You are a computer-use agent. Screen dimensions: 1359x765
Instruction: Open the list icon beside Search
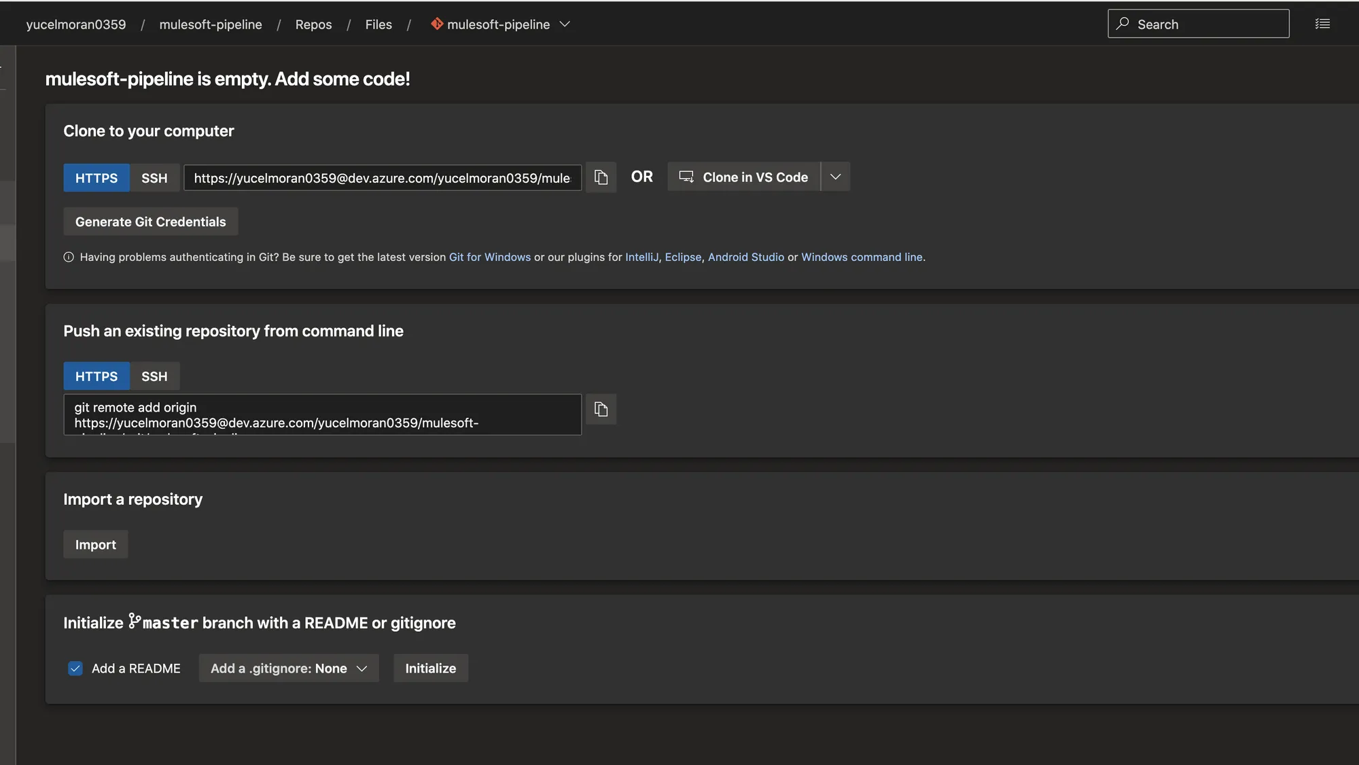click(x=1322, y=24)
